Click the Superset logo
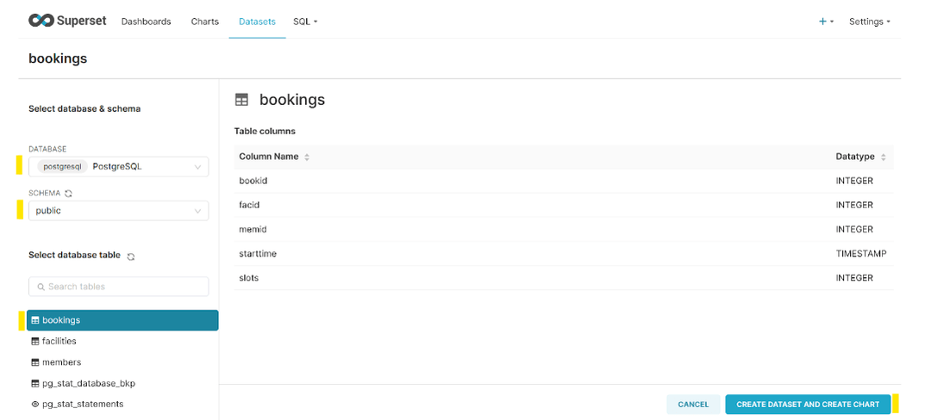931x420 pixels. point(67,21)
